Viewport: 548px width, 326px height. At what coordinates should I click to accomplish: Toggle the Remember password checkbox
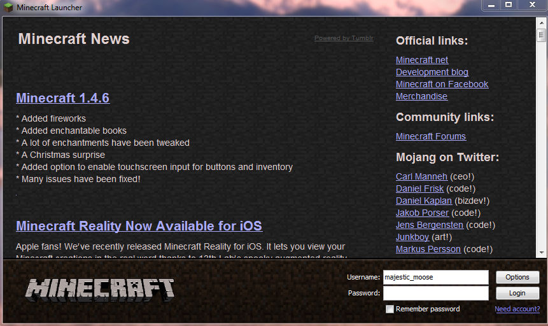click(x=390, y=309)
